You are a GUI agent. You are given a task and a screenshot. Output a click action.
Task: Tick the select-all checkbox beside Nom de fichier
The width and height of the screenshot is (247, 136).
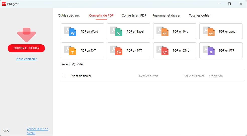coord(64,76)
